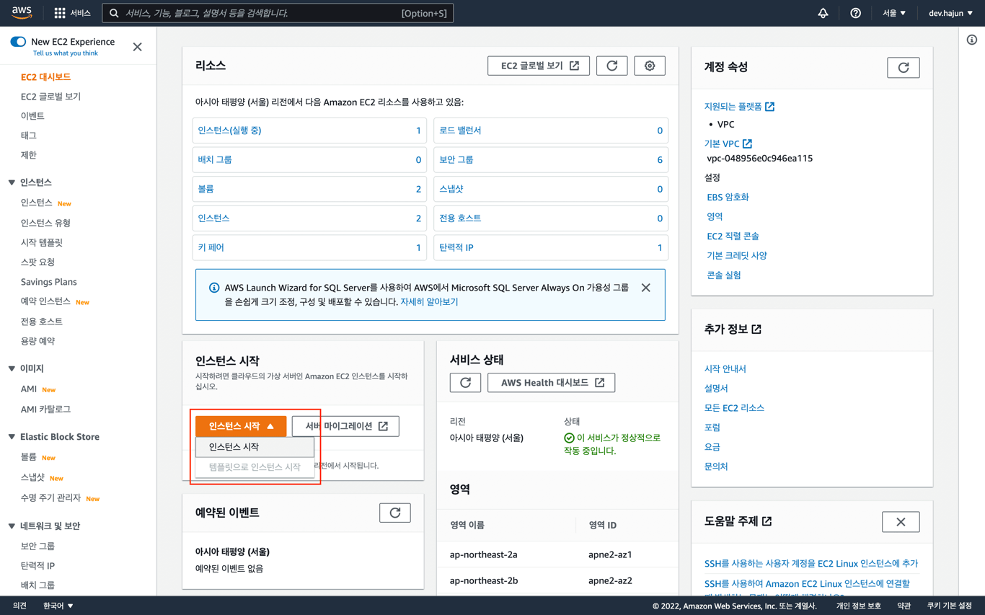
Task: Click the Tell us what you think link
Action: click(x=66, y=53)
